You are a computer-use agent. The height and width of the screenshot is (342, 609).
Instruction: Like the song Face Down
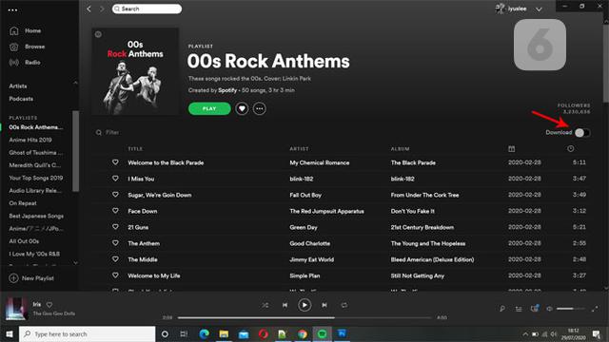click(x=115, y=211)
